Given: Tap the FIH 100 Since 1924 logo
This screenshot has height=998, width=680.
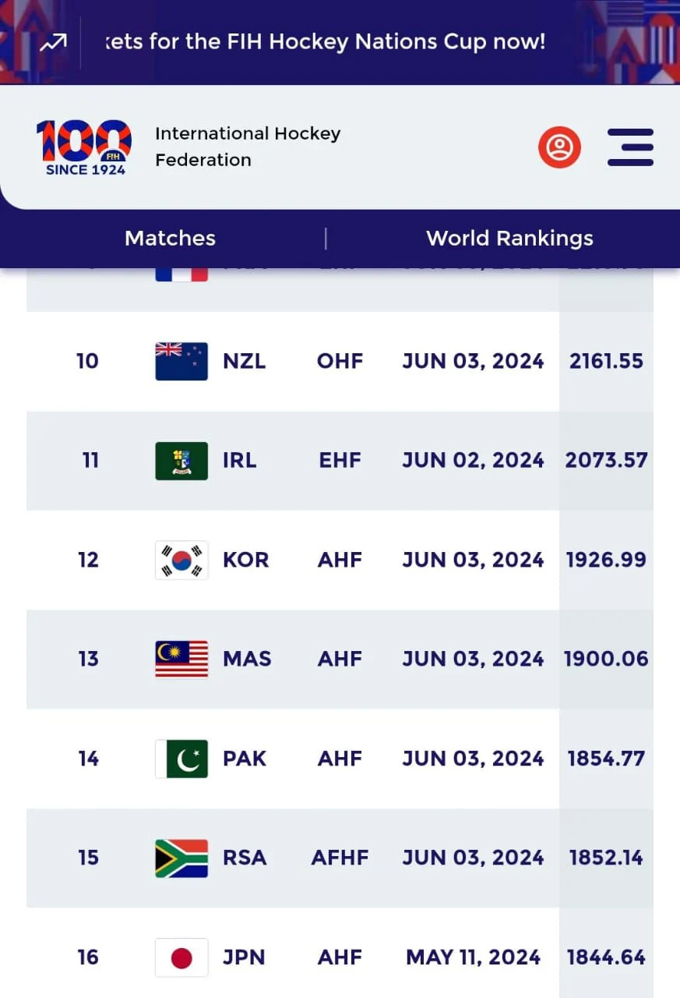Looking at the screenshot, I should [84, 147].
